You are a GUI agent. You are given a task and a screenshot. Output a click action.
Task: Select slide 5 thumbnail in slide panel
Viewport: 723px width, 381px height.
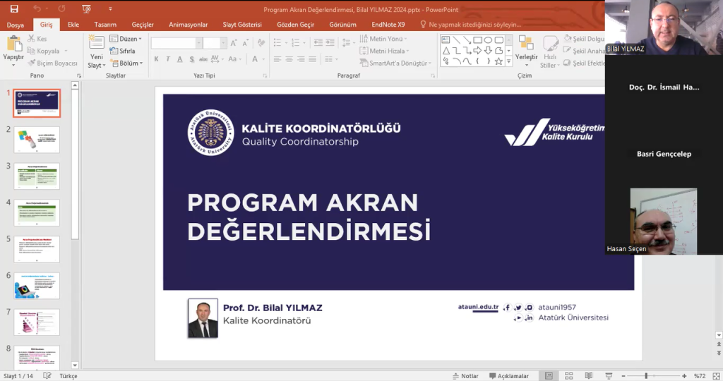[x=37, y=249]
